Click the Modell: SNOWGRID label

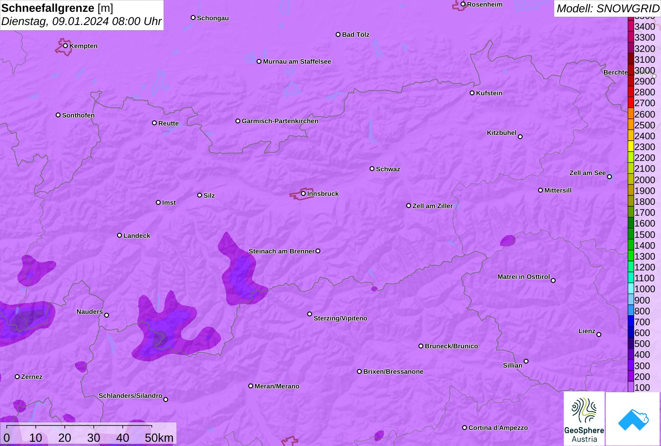608,8
